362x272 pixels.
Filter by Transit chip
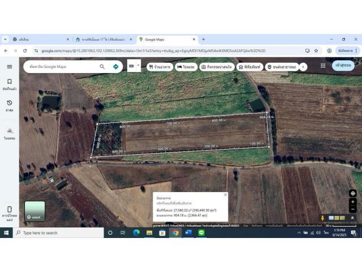click(x=282, y=67)
